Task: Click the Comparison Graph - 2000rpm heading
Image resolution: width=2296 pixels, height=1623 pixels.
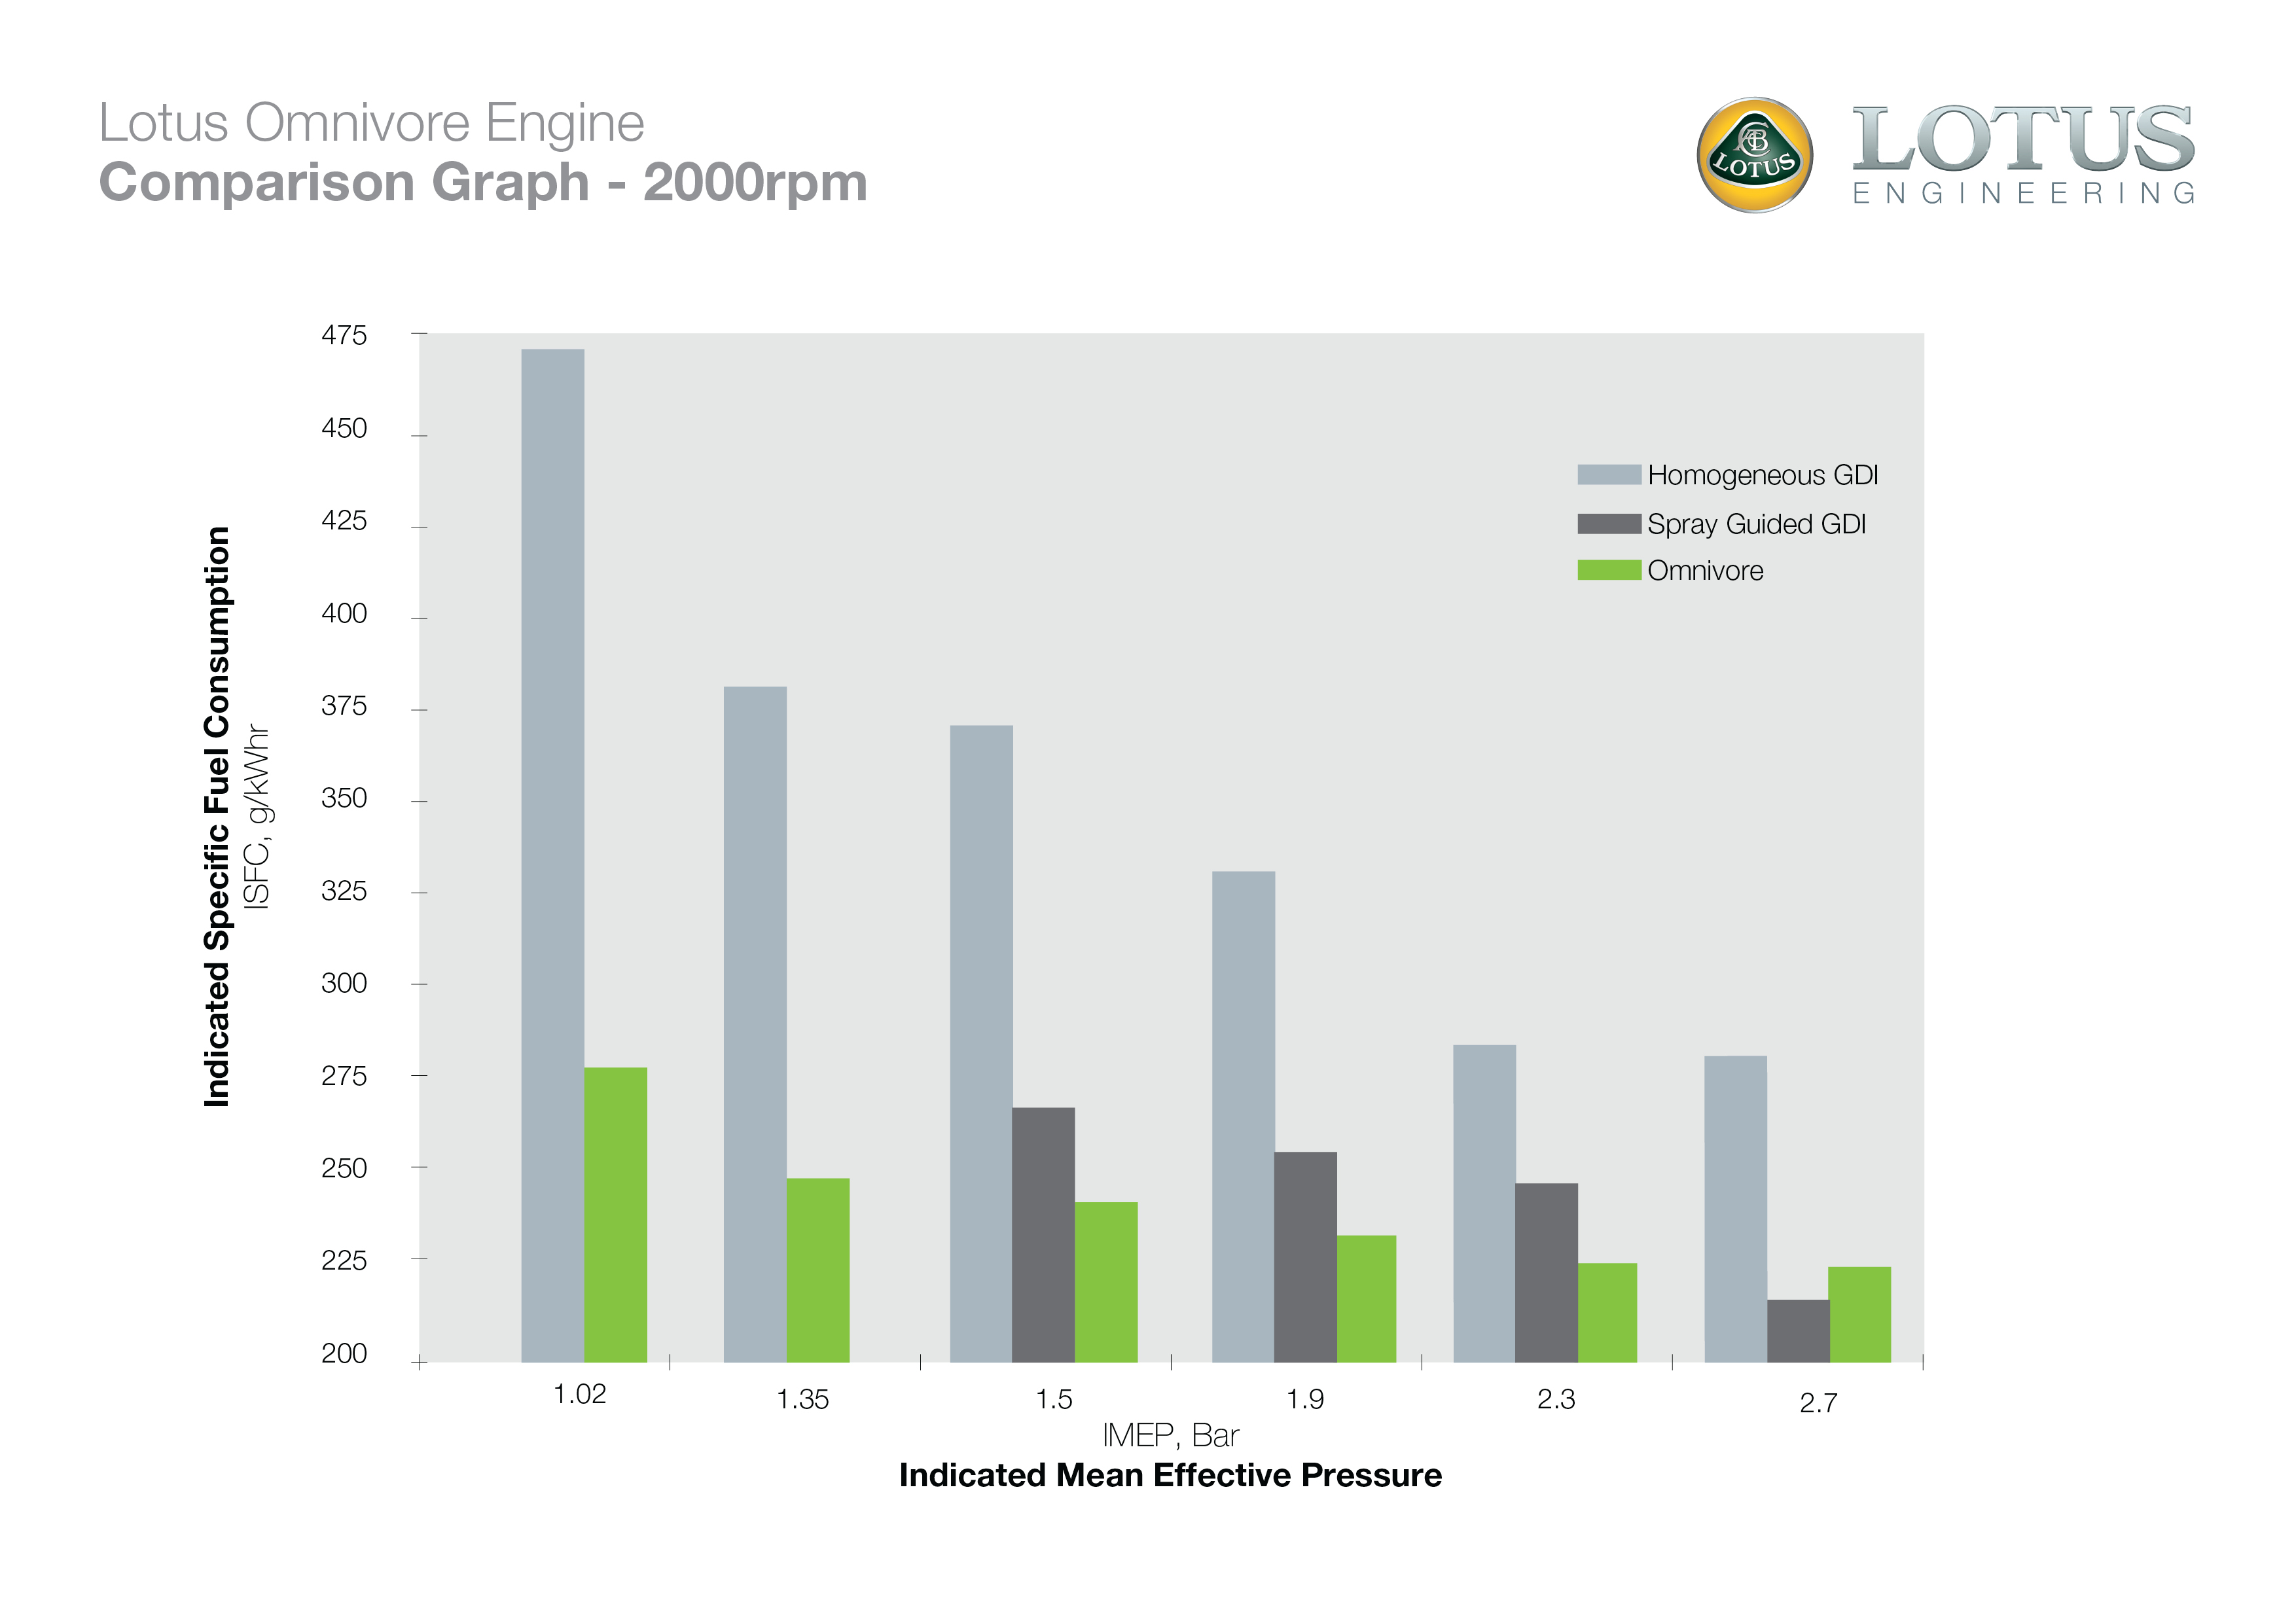Action: pos(483,183)
